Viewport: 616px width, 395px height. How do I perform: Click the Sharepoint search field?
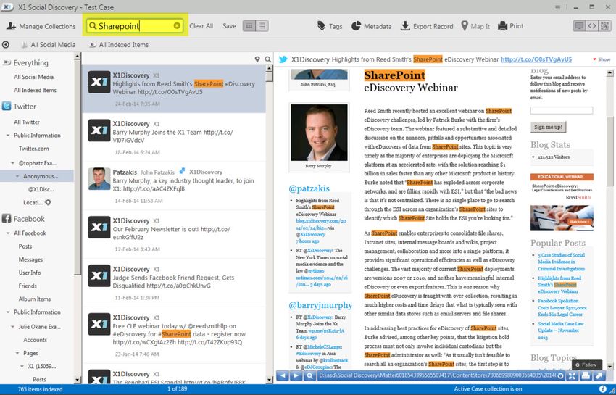(x=135, y=26)
